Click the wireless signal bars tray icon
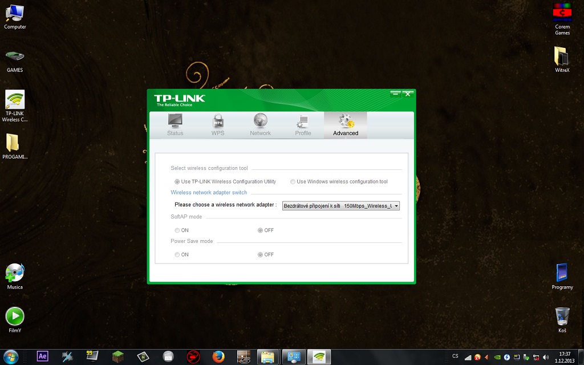 468,357
